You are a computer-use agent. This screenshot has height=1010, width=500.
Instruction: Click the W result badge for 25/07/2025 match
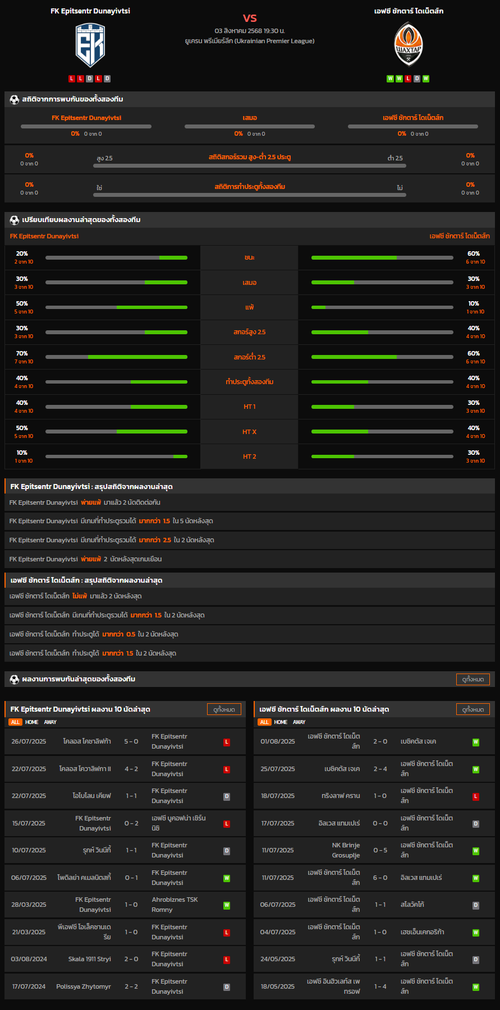coord(476,769)
